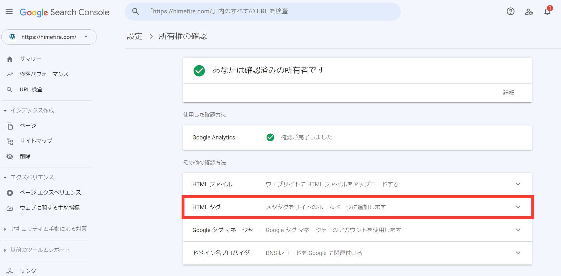Collapse the エクスペリエンス section
This screenshot has height=276, width=561.
pos(5,178)
